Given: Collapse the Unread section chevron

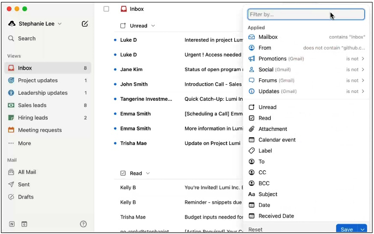Looking at the screenshot, I should pos(153,26).
